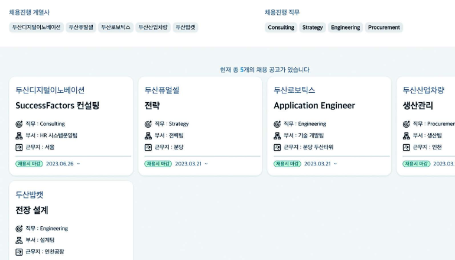The image size is (455, 260).
Task: Click 채용시 마감 badge in Application Engineer card
Action: [287, 164]
